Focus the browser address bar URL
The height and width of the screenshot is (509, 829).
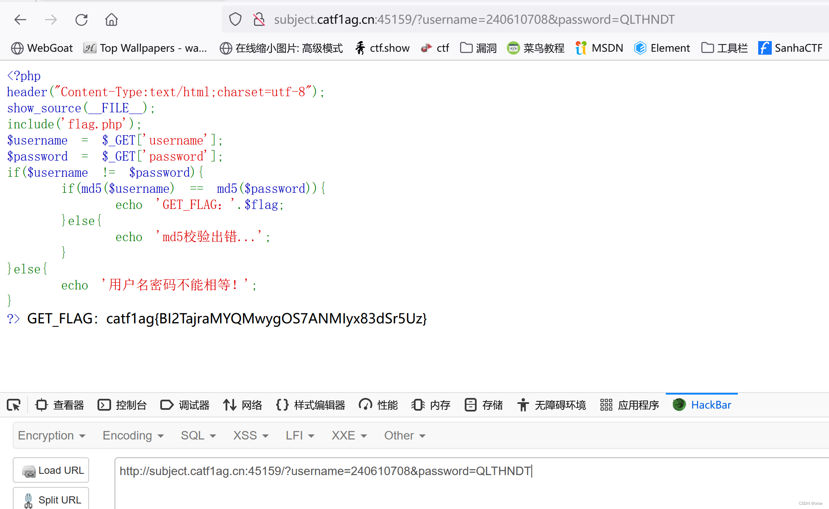click(474, 19)
